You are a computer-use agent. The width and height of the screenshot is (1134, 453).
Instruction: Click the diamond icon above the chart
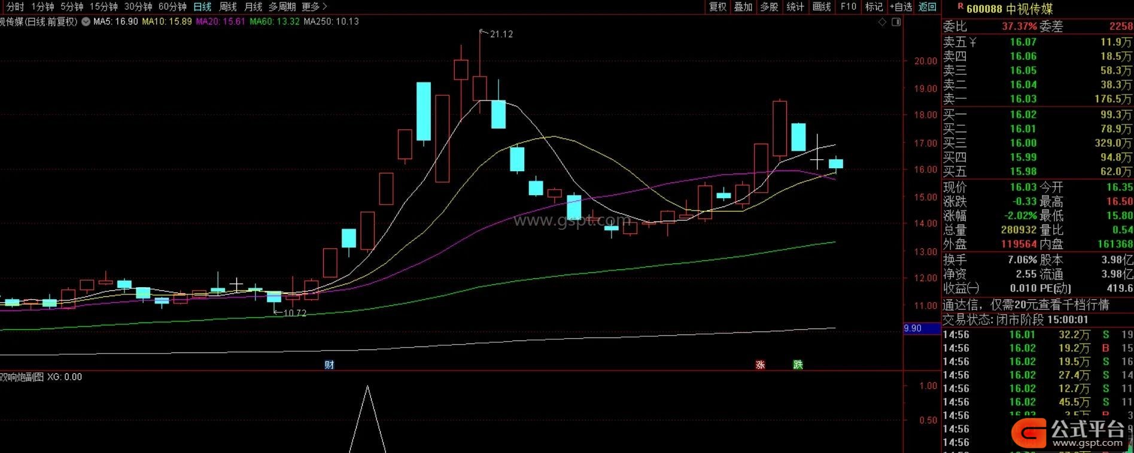[881, 22]
